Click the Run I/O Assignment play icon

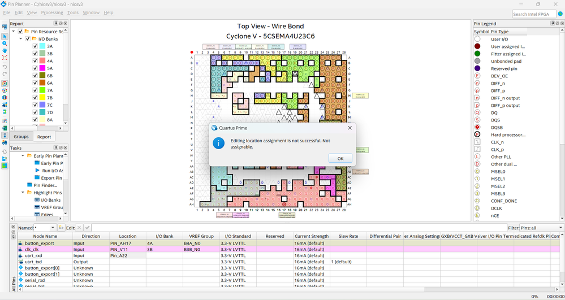[37, 171]
